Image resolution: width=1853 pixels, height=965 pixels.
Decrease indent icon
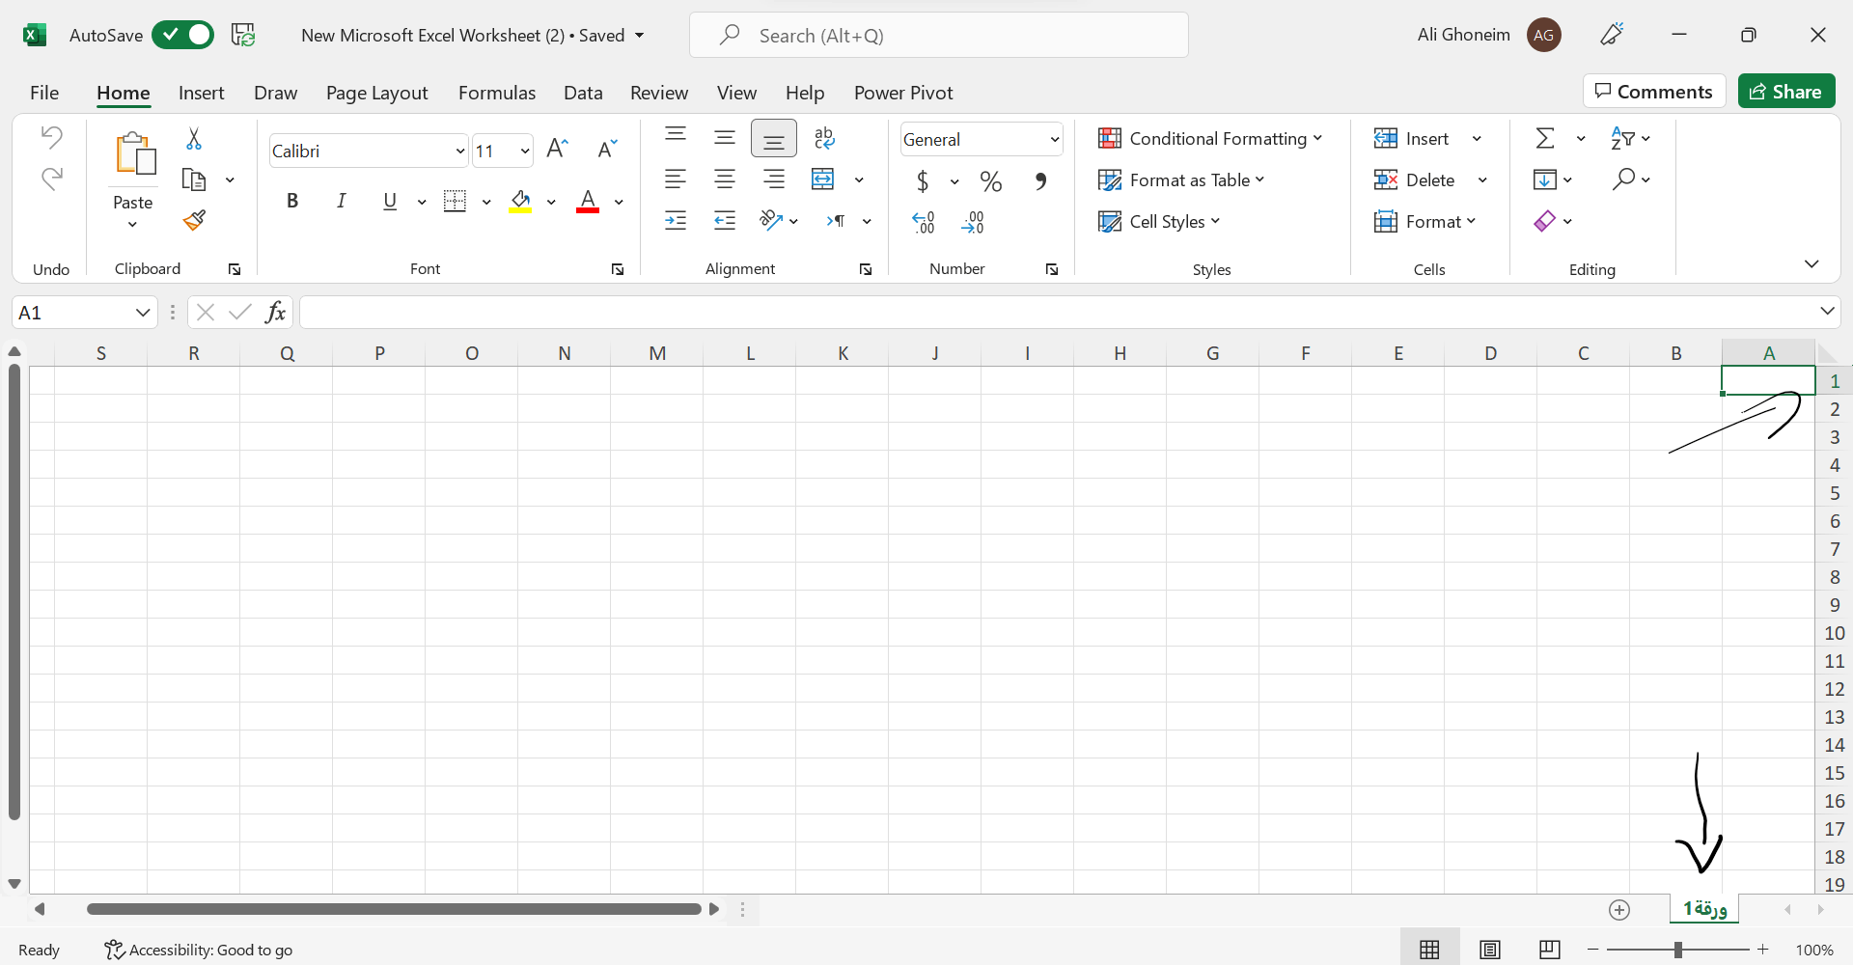coord(725,221)
